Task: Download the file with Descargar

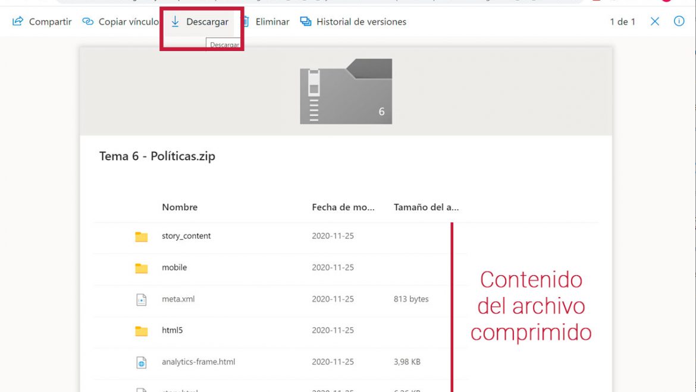Action: (x=199, y=21)
